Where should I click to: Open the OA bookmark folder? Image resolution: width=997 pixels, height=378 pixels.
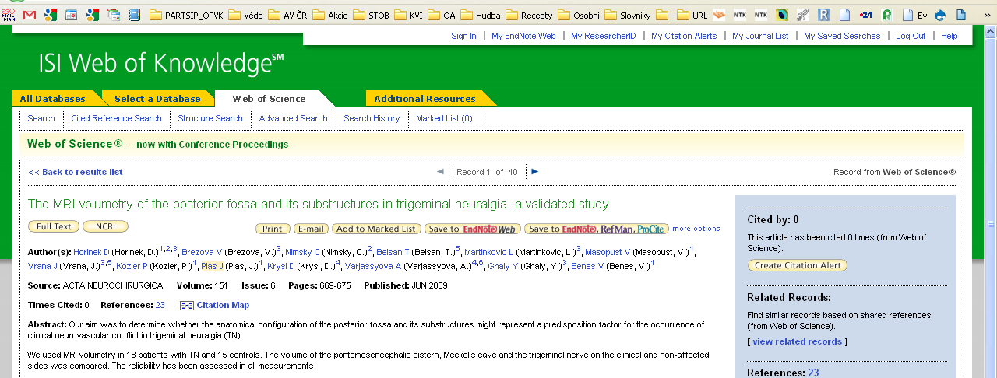tap(441, 15)
